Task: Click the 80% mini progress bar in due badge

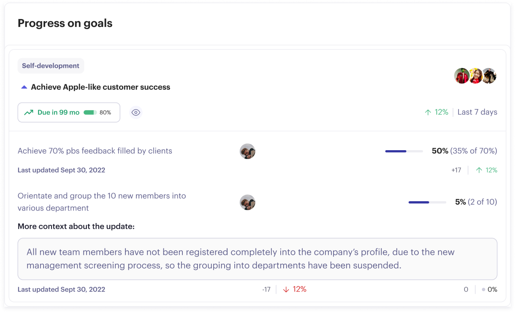Action: [x=90, y=113]
